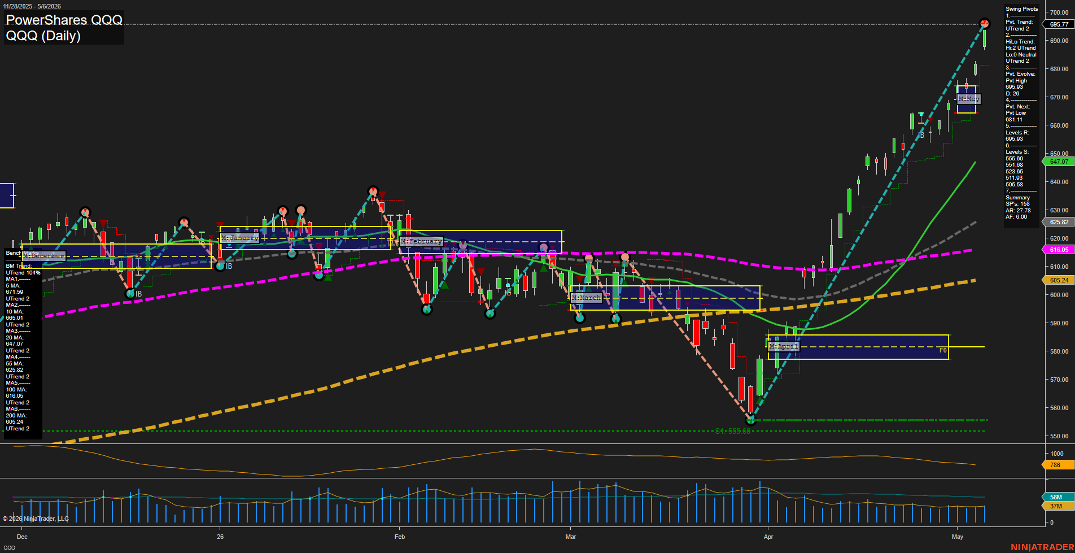Screen dimensions: 1075x553
Task: Click the '100 MA:' label
Action: click(16, 390)
